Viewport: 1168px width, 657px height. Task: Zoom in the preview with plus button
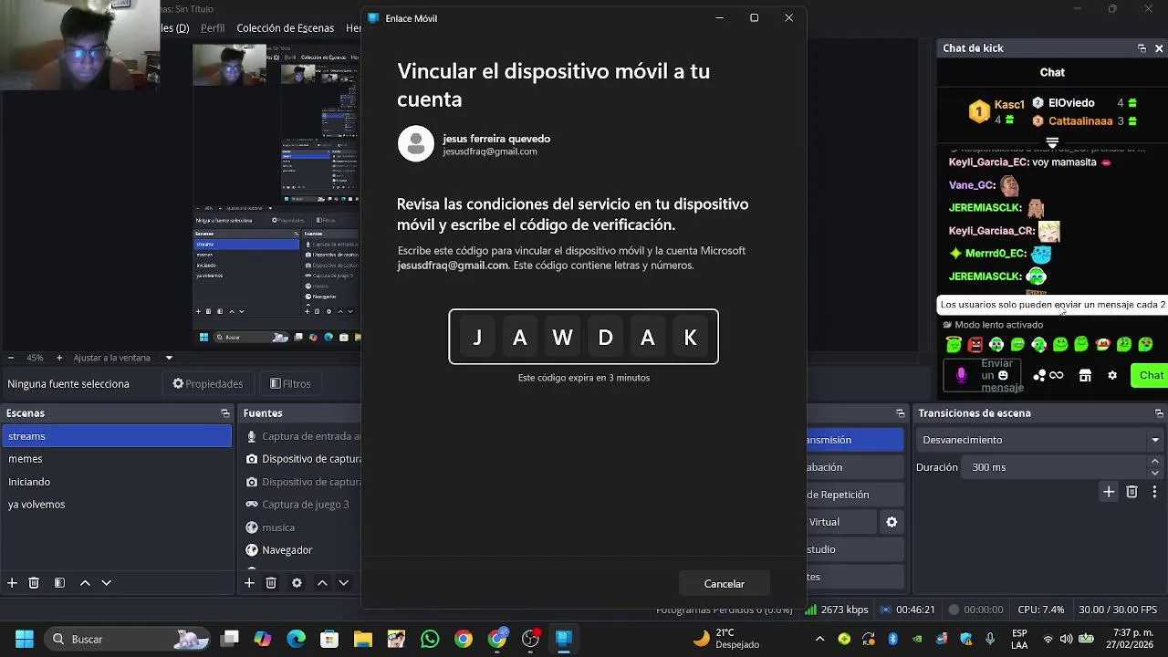[x=59, y=358]
